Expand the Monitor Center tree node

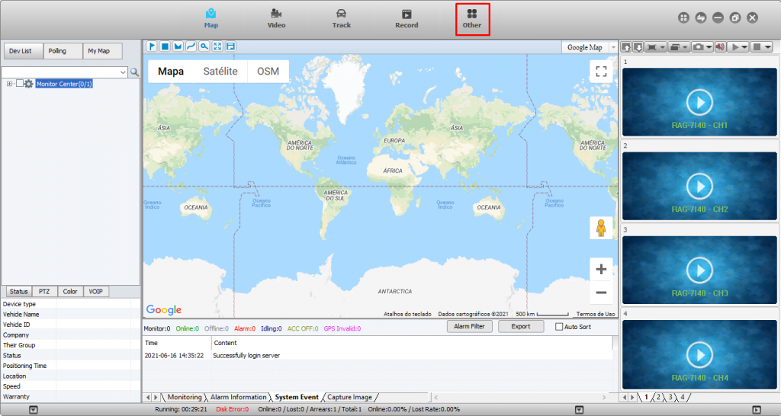[9, 84]
